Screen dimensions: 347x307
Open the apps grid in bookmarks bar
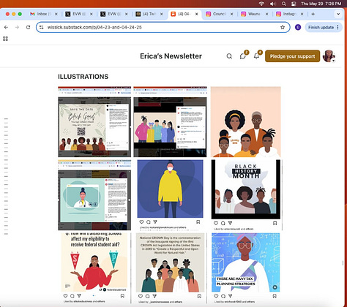[x=5, y=39]
